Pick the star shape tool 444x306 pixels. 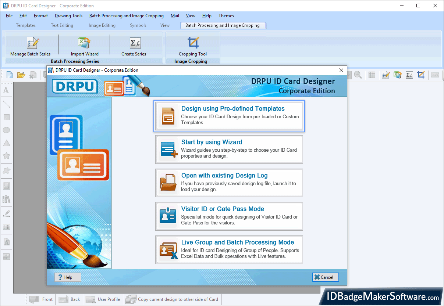tap(6, 156)
